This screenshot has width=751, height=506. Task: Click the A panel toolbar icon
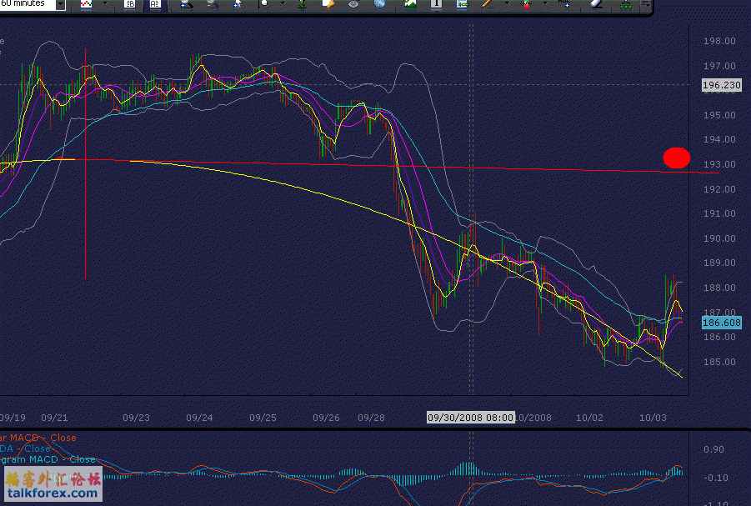(x=155, y=4)
